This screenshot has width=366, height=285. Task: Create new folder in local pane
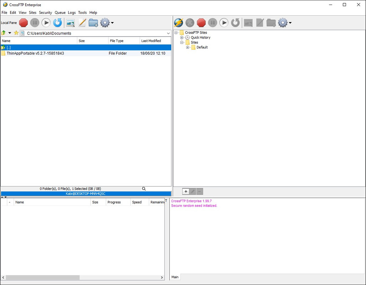93,23
